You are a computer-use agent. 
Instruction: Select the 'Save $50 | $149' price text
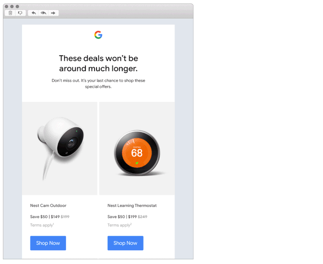tap(45, 217)
